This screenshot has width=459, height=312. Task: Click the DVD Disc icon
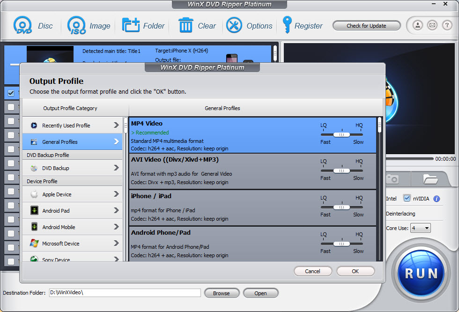click(22, 25)
